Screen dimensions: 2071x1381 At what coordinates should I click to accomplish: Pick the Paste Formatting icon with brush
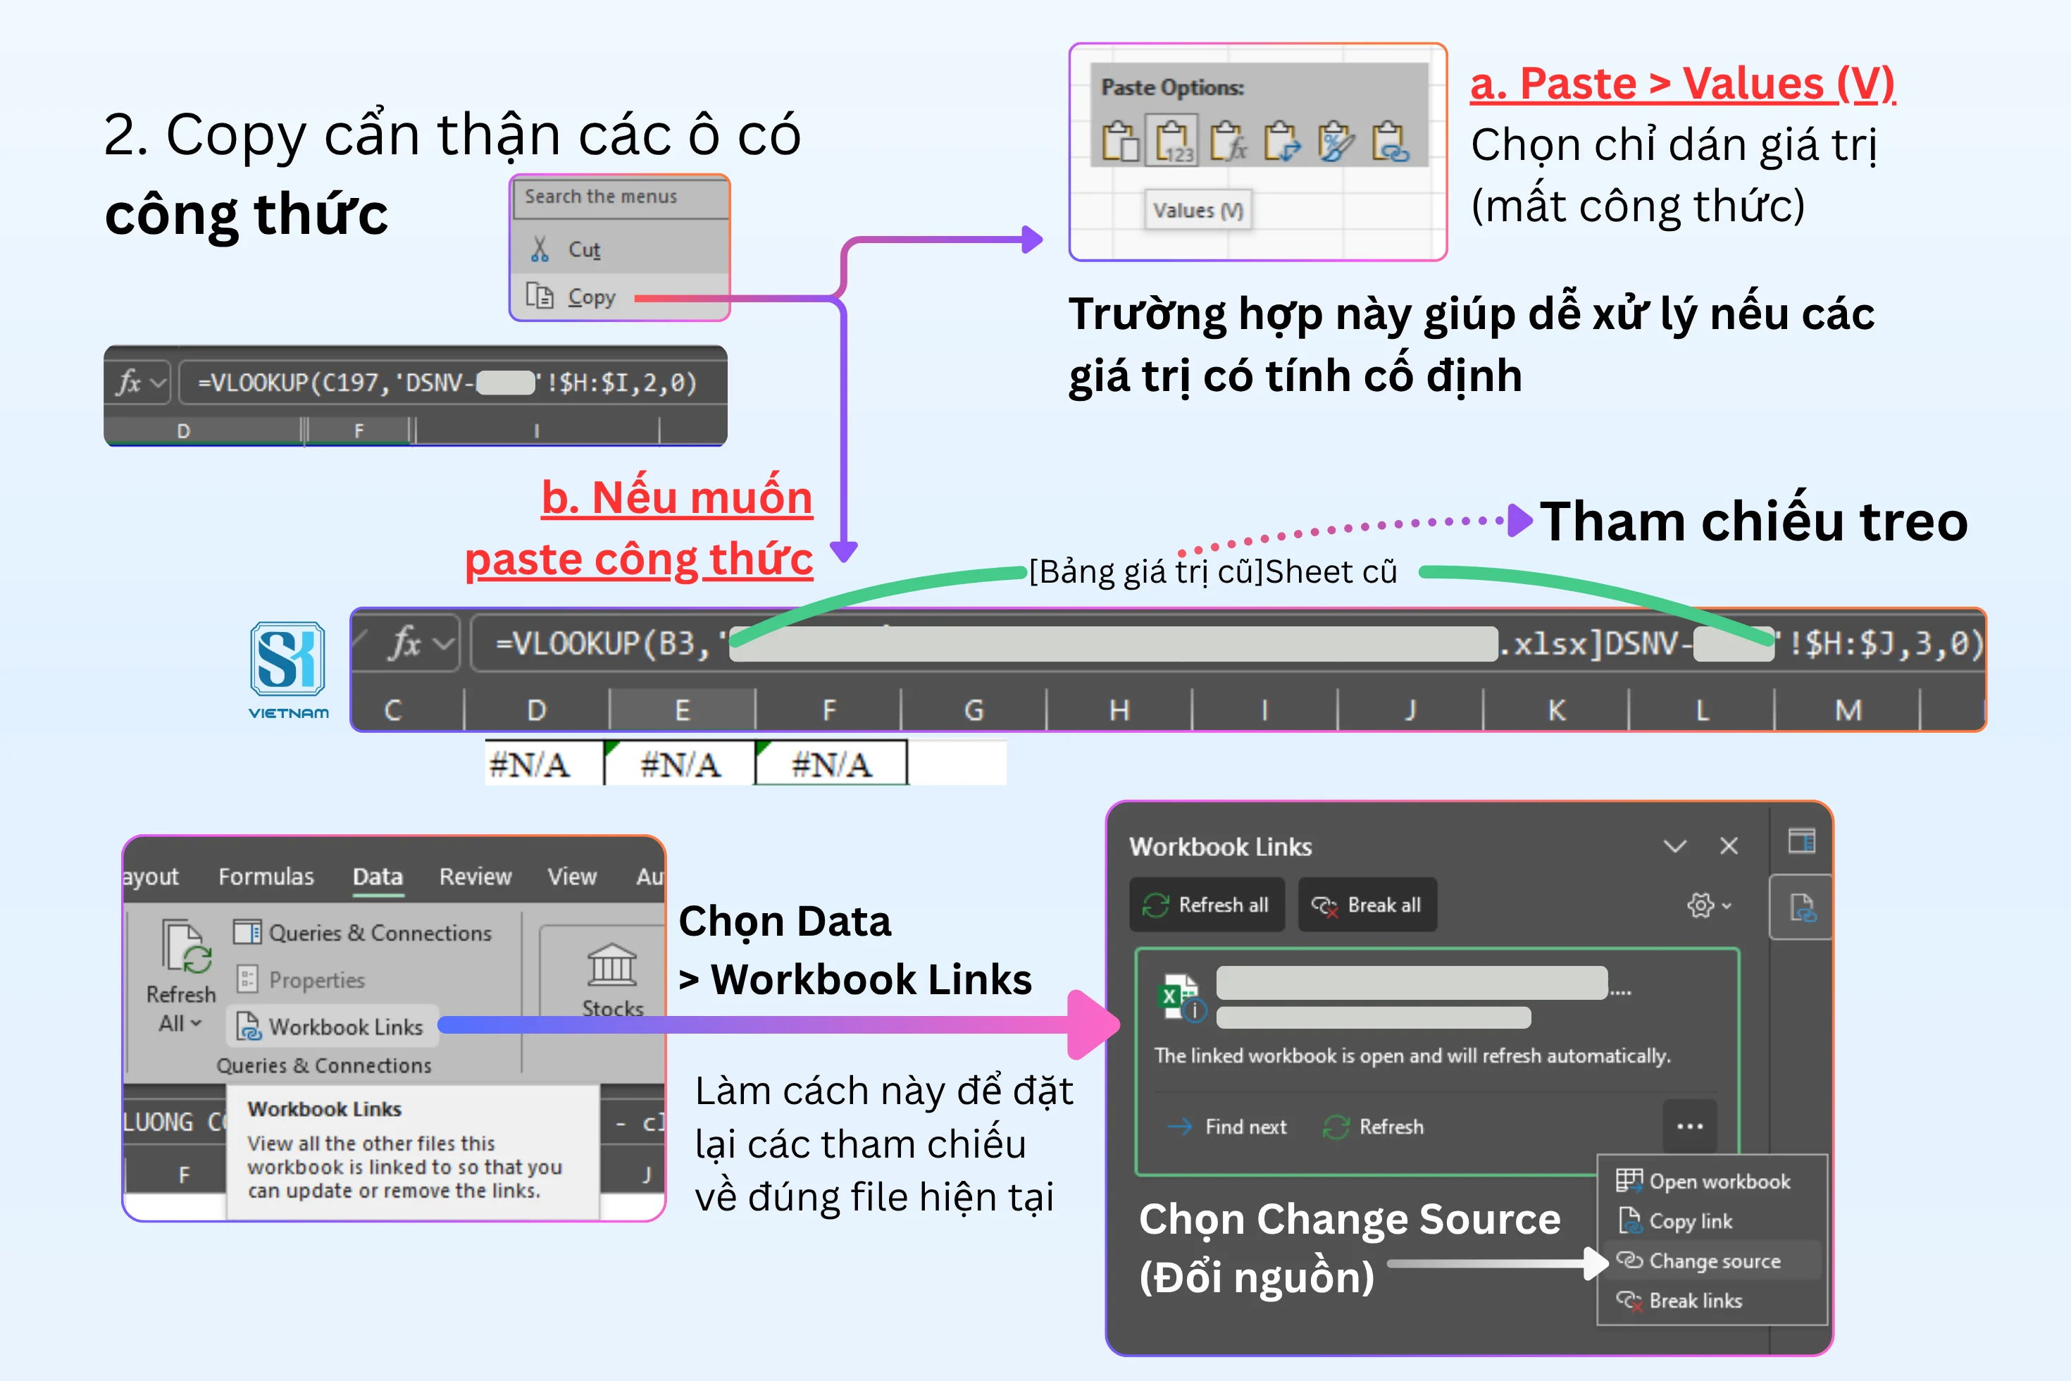point(1336,141)
